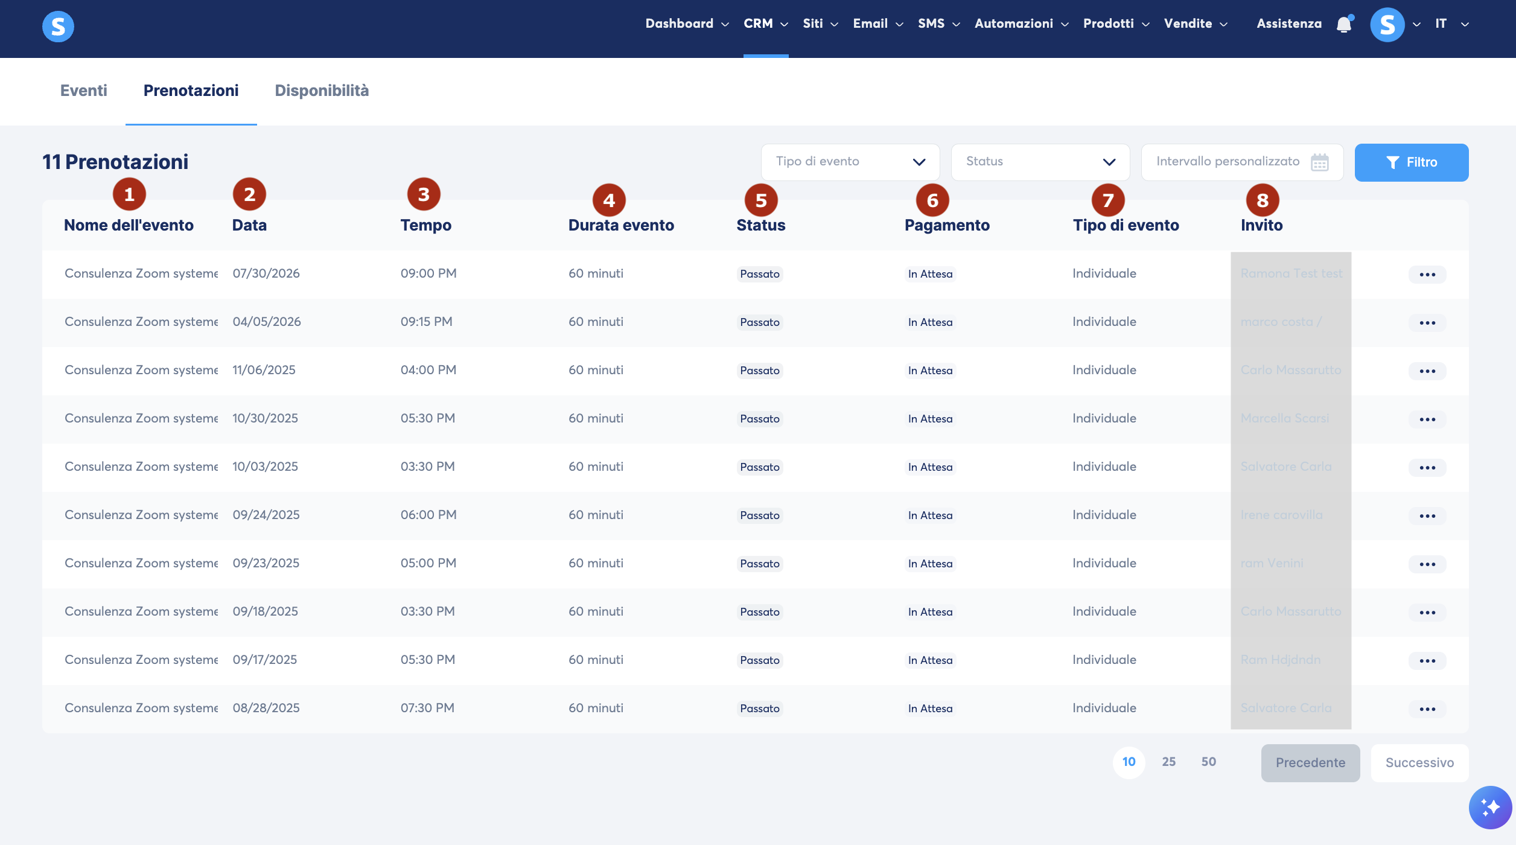Screen dimensions: 1516x845
Task: Switch to the Disponibilità tab
Action: [322, 91]
